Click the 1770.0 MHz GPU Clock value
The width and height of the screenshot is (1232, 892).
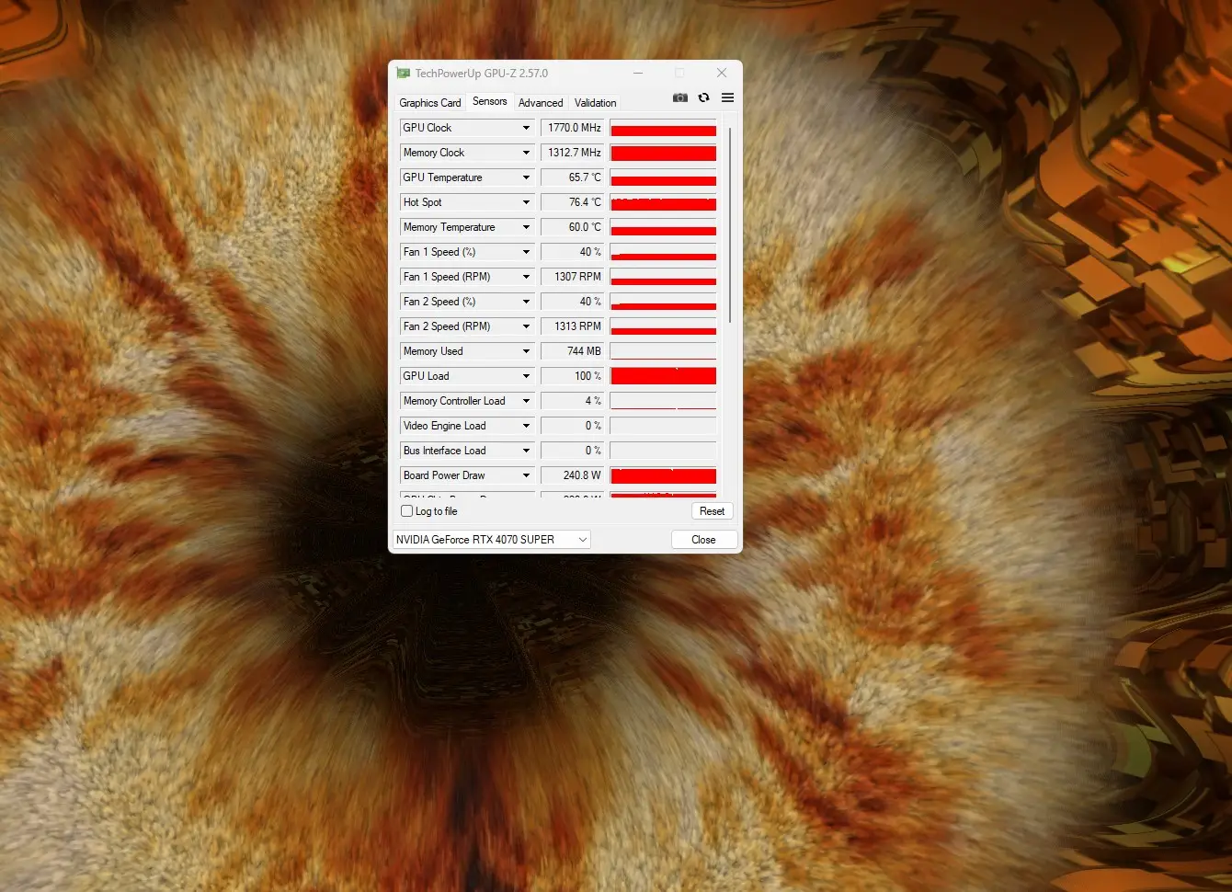(573, 128)
